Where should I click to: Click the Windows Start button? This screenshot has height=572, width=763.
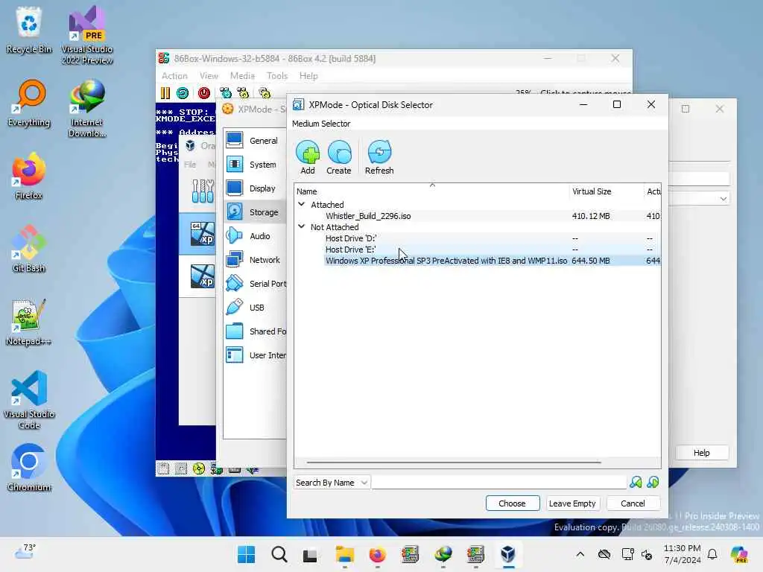pyautogui.click(x=246, y=554)
